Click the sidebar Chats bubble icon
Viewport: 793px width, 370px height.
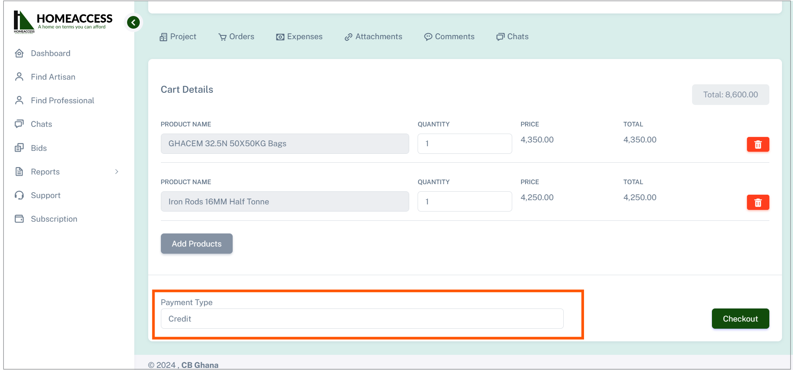tap(19, 124)
